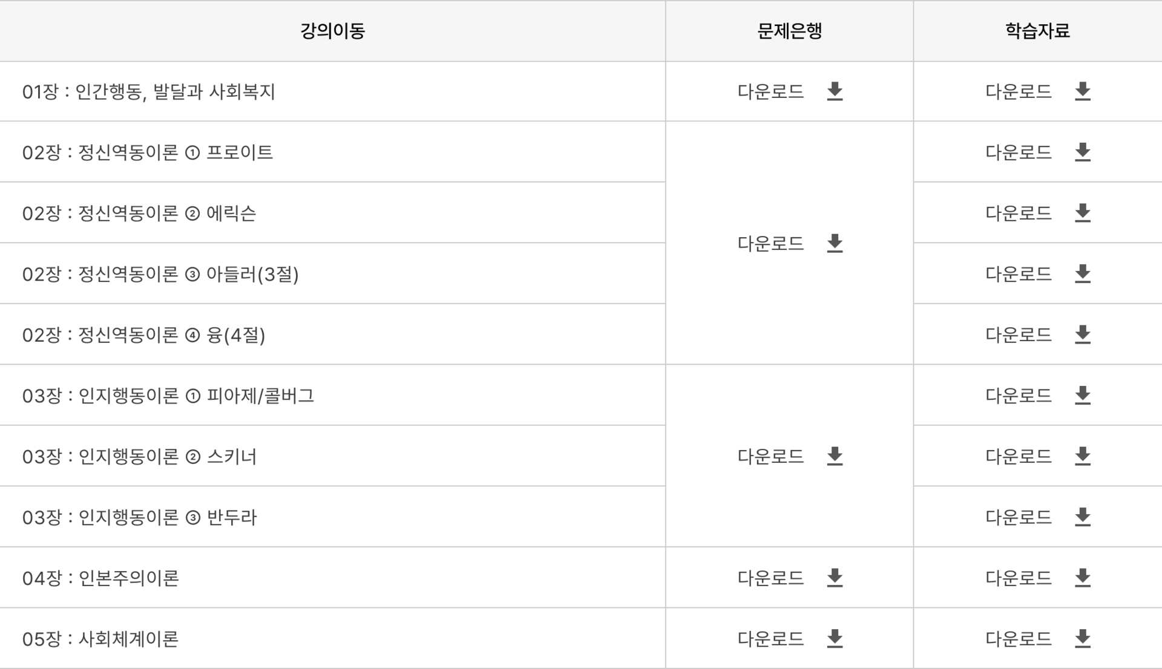Click 다운로드 text in 문제은행 for 05장

(770, 639)
